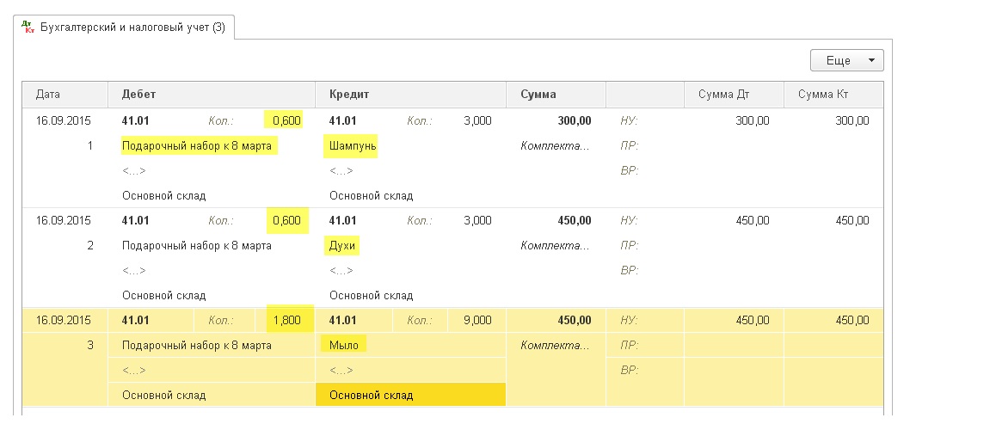The height and width of the screenshot is (430, 996).
Task: Open the Еще dropdown button
Action: click(846, 60)
